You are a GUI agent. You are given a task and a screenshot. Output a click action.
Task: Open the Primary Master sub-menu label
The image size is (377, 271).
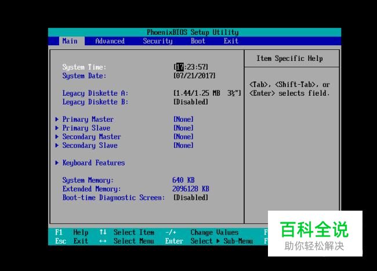click(88, 120)
